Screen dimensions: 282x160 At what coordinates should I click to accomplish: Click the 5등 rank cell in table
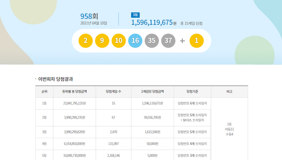[44, 155]
